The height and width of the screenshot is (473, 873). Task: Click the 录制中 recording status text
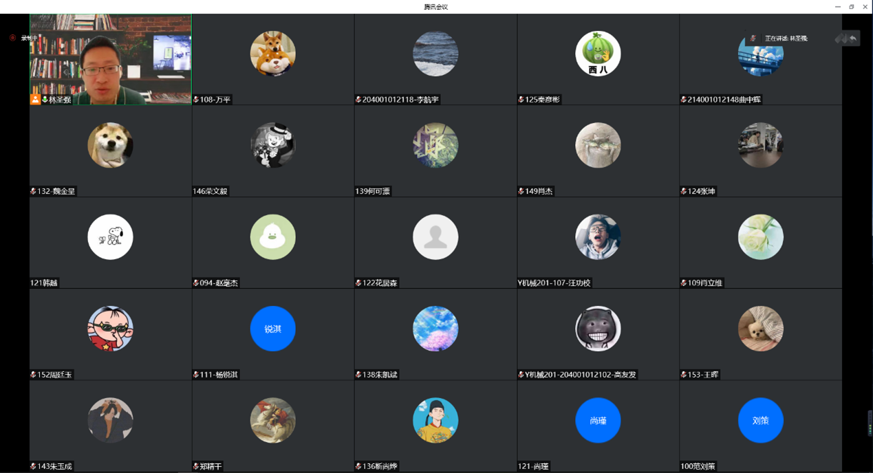pyautogui.click(x=28, y=38)
